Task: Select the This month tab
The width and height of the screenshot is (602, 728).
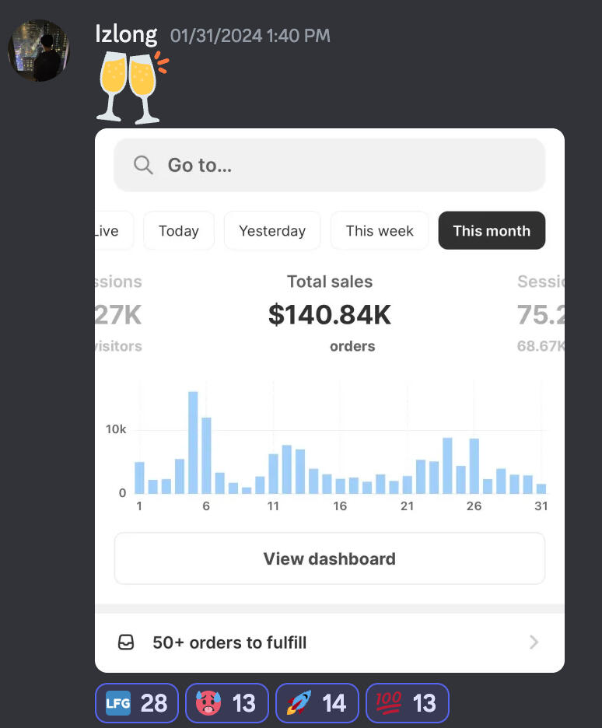Action: pos(492,231)
